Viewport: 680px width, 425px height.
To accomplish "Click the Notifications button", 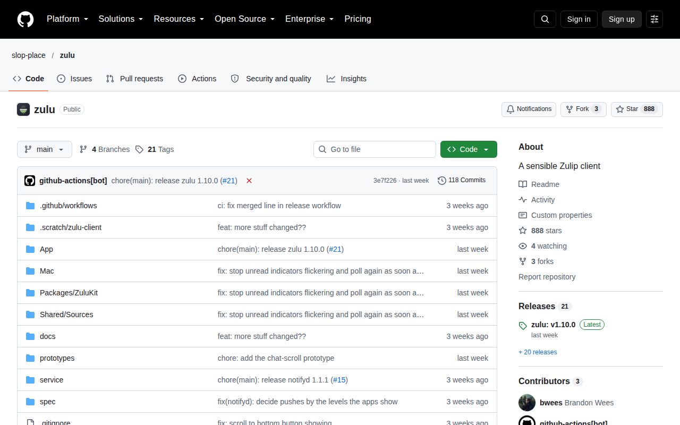I will (529, 109).
